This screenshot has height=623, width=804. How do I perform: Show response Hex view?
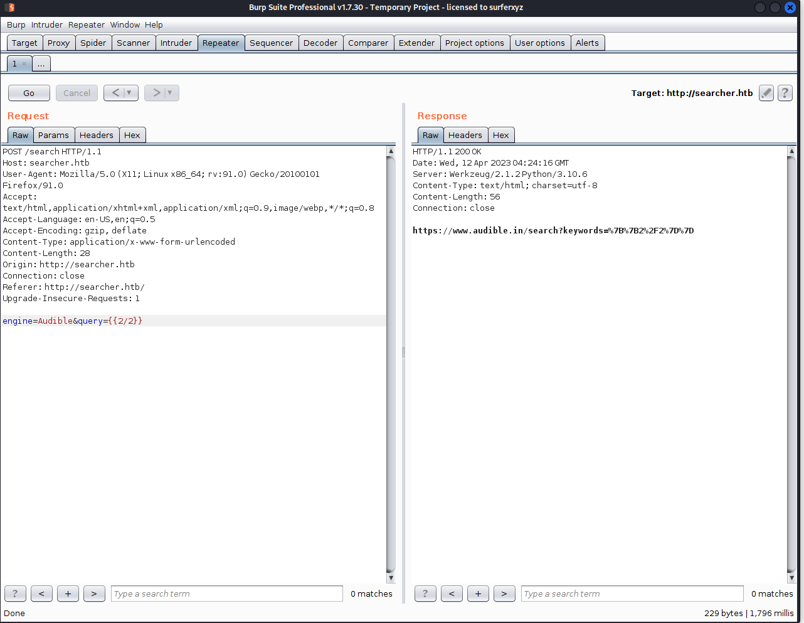pyautogui.click(x=501, y=135)
